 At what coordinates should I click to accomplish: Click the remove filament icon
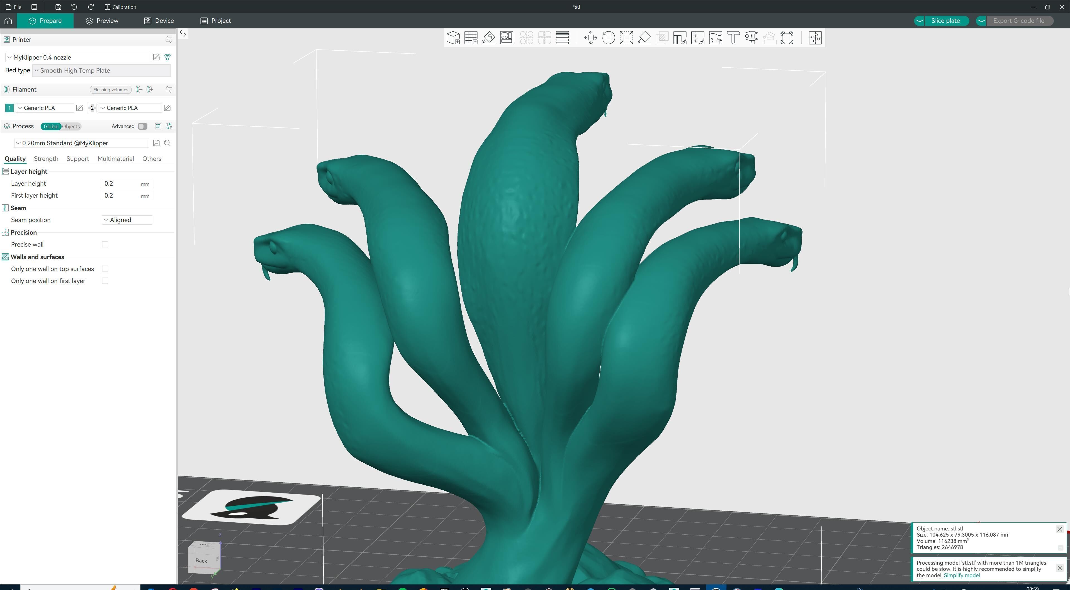(139, 90)
